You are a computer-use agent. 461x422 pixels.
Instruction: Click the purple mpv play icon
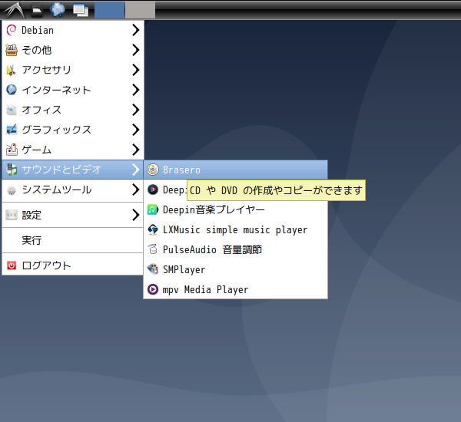point(153,289)
